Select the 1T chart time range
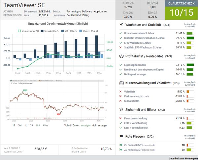 tap(14, 125)
